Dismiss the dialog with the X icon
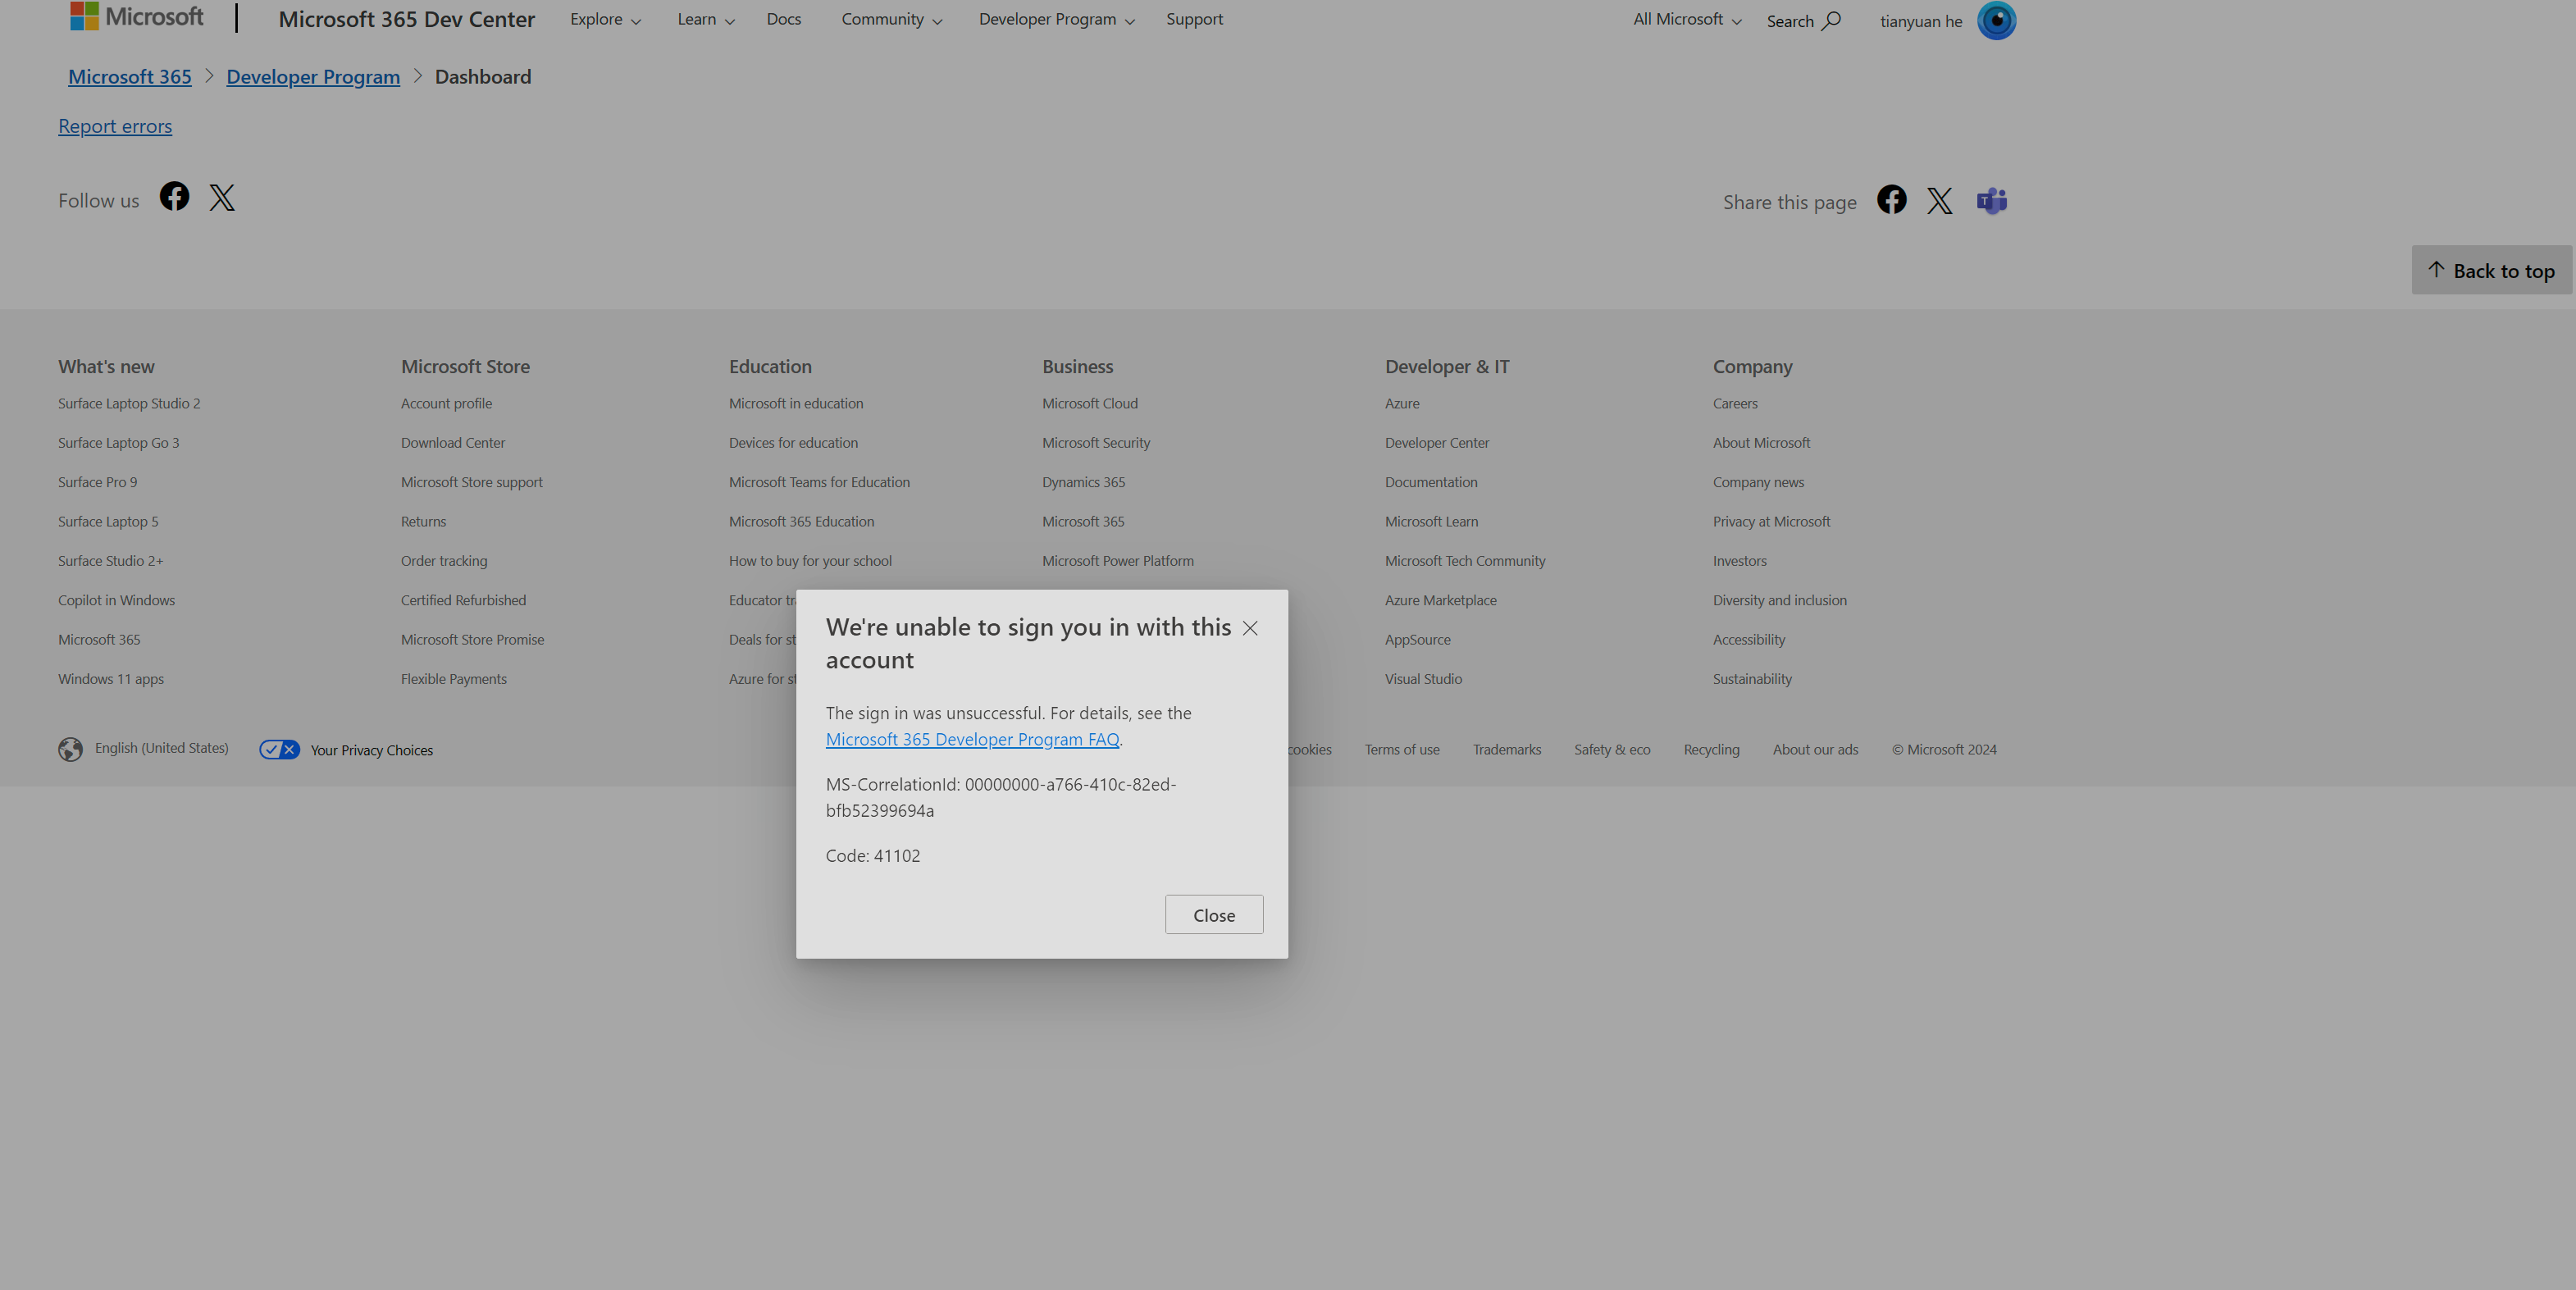Viewport: 2576px width, 1290px height. [1250, 628]
